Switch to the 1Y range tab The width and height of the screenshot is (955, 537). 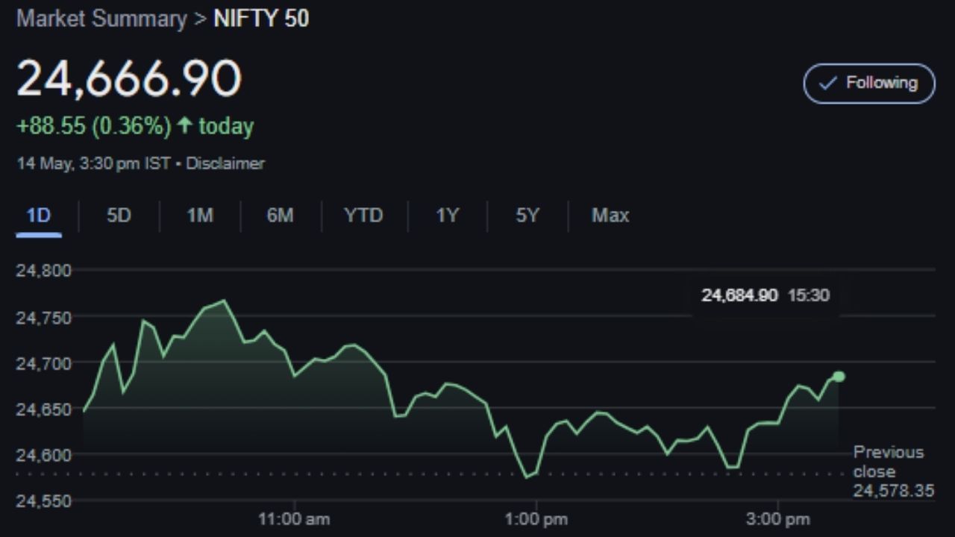448,216
